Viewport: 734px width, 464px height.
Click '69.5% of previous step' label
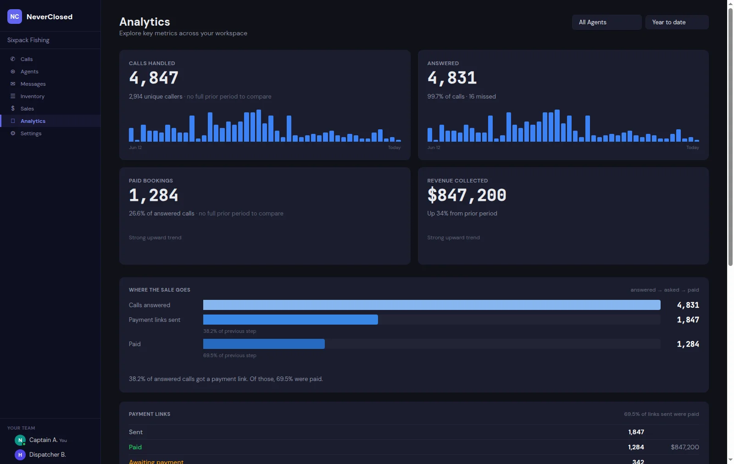click(x=230, y=355)
